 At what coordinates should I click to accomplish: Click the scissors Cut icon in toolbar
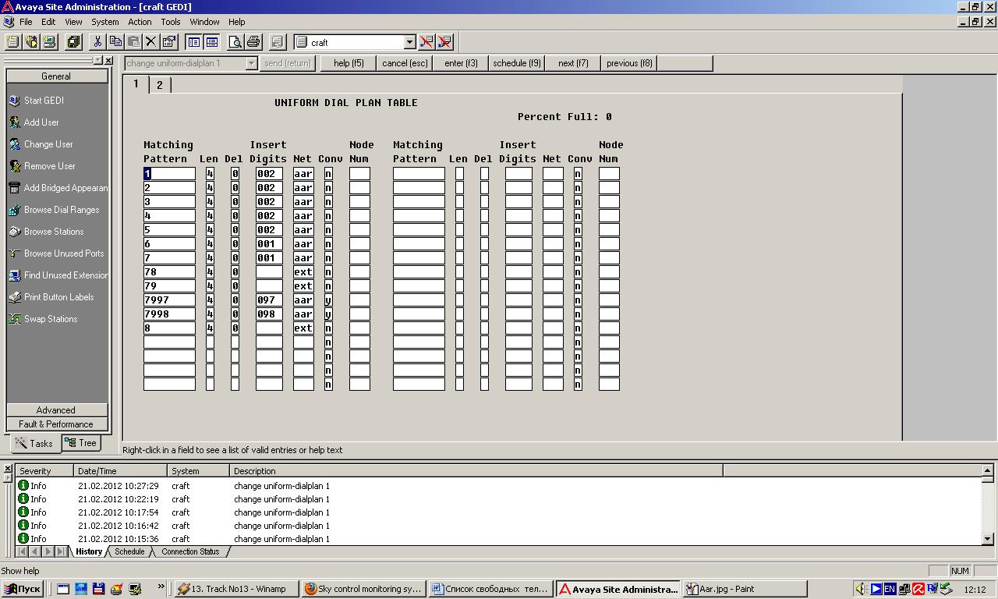point(97,42)
